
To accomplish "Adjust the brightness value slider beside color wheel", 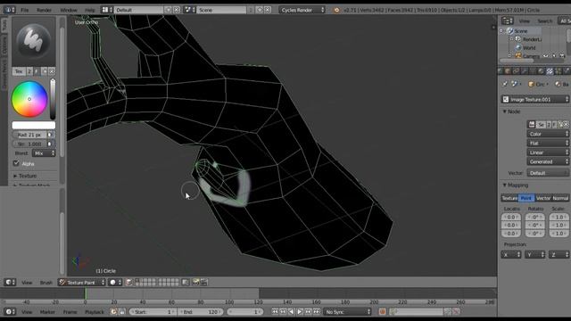I will coord(53,99).
